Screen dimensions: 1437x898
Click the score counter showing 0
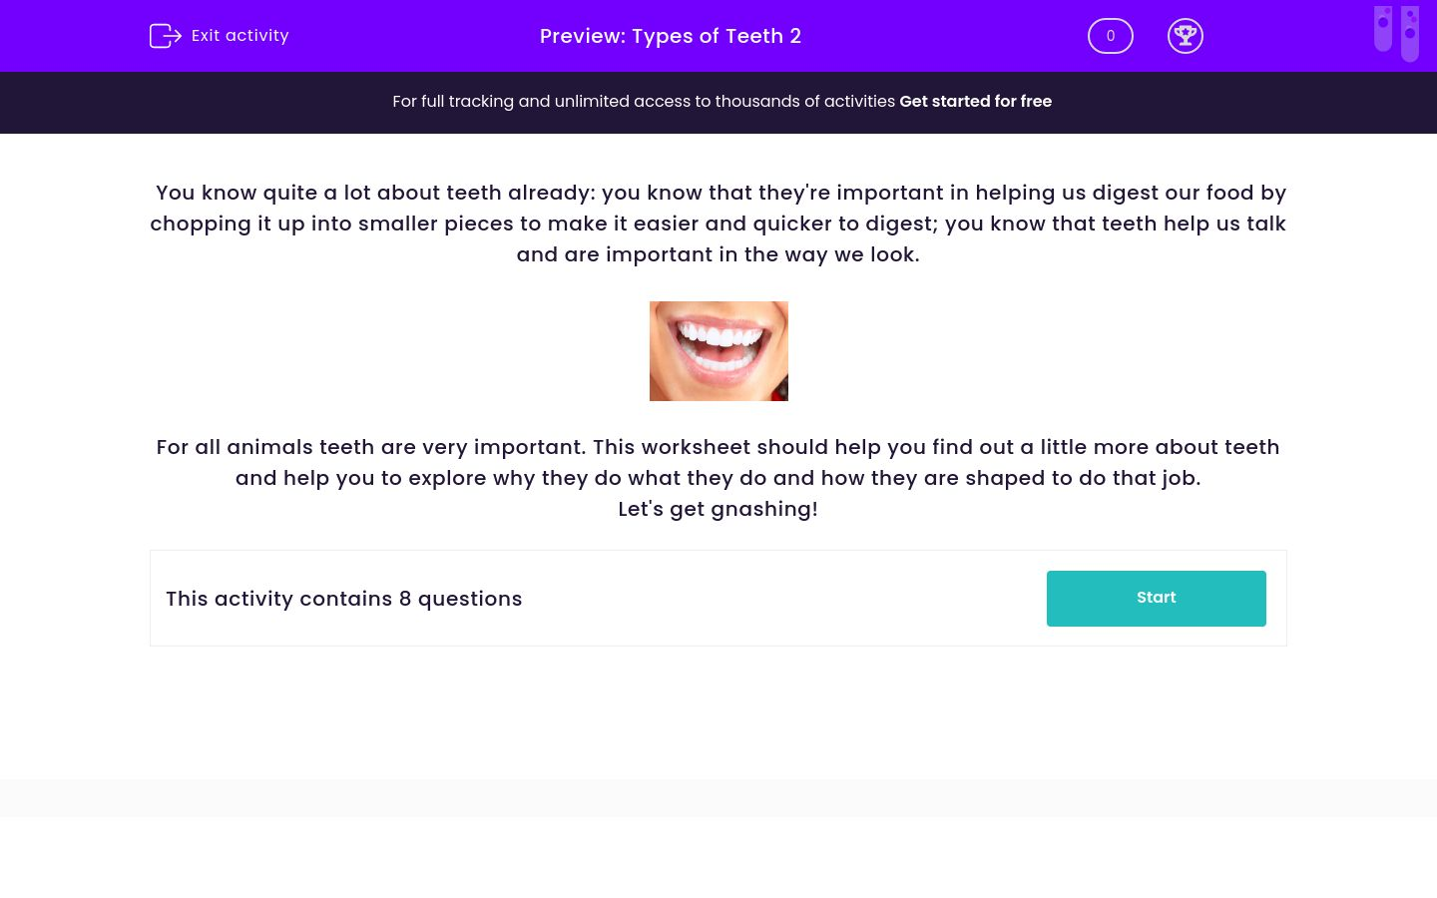coord(1111,36)
